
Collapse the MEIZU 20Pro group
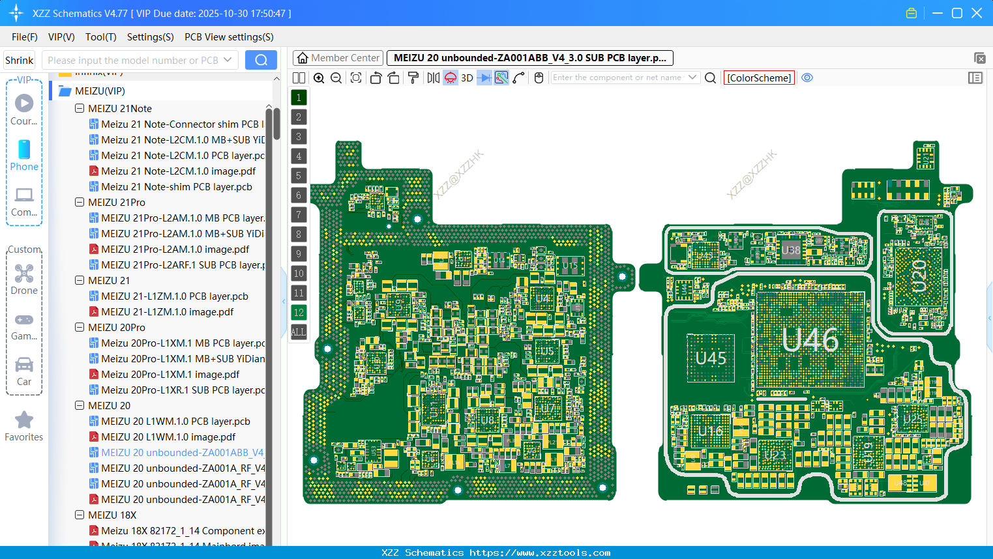click(79, 327)
